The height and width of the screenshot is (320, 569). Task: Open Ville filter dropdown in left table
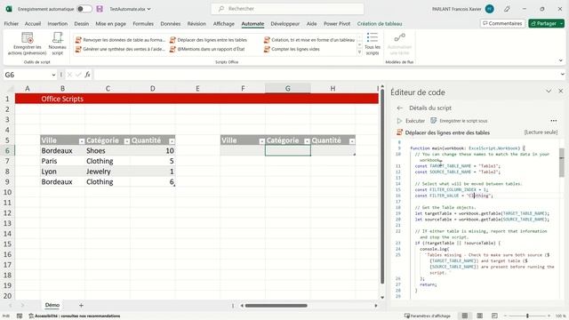click(x=82, y=141)
